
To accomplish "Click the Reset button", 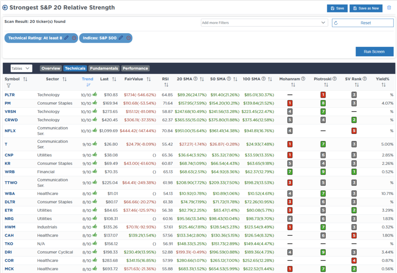I will pos(362,23).
